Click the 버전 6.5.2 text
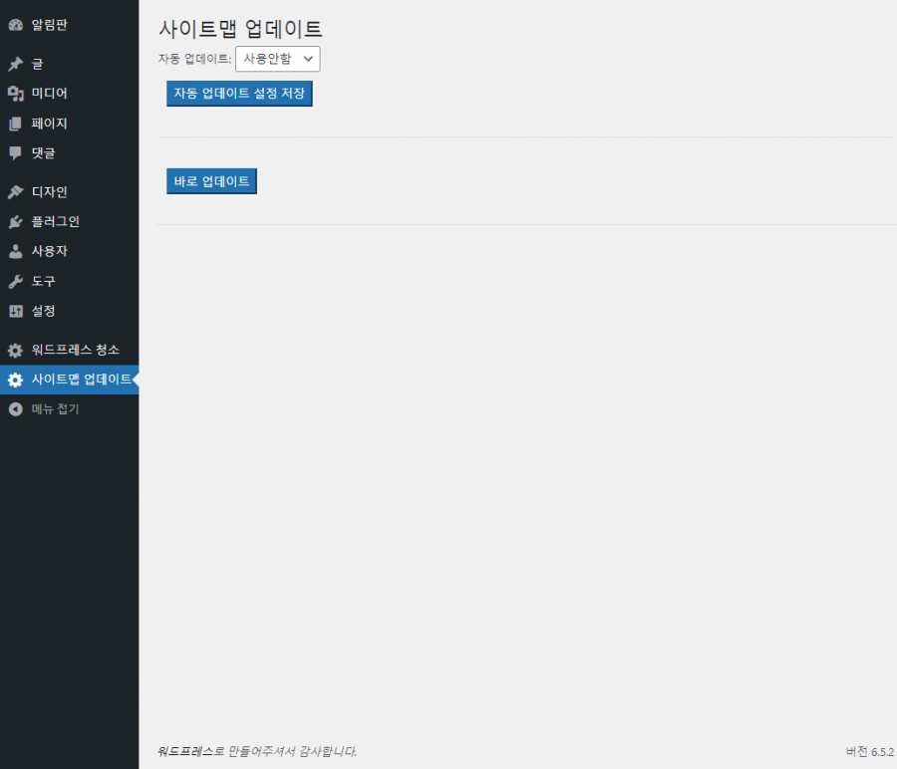The height and width of the screenshot is (769, 897). [869, 752]
